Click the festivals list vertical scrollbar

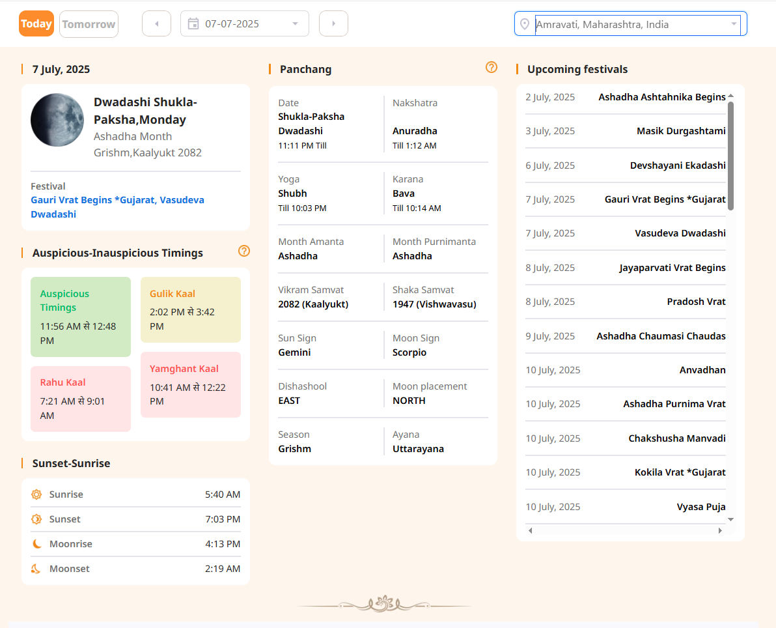730,156
